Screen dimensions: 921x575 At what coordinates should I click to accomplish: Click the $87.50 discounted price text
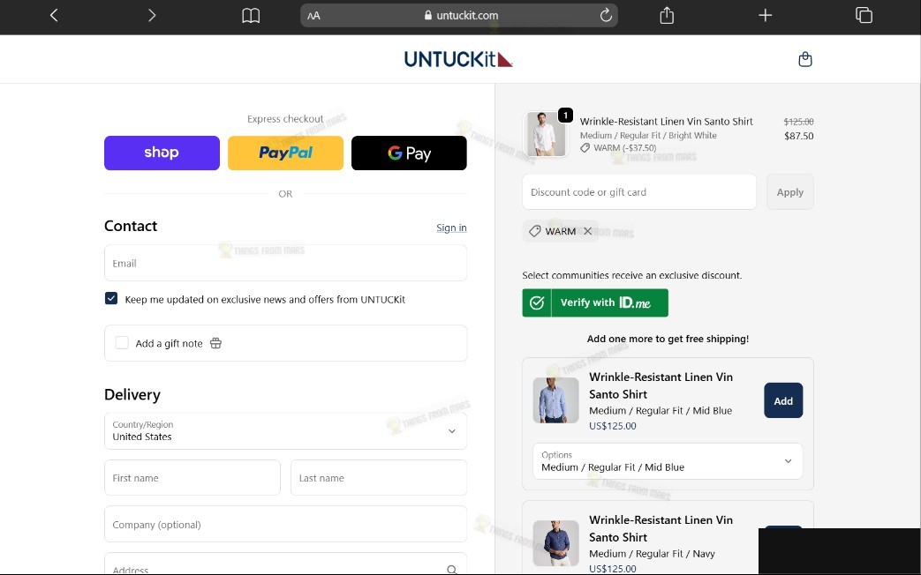[x=799, y=136]
